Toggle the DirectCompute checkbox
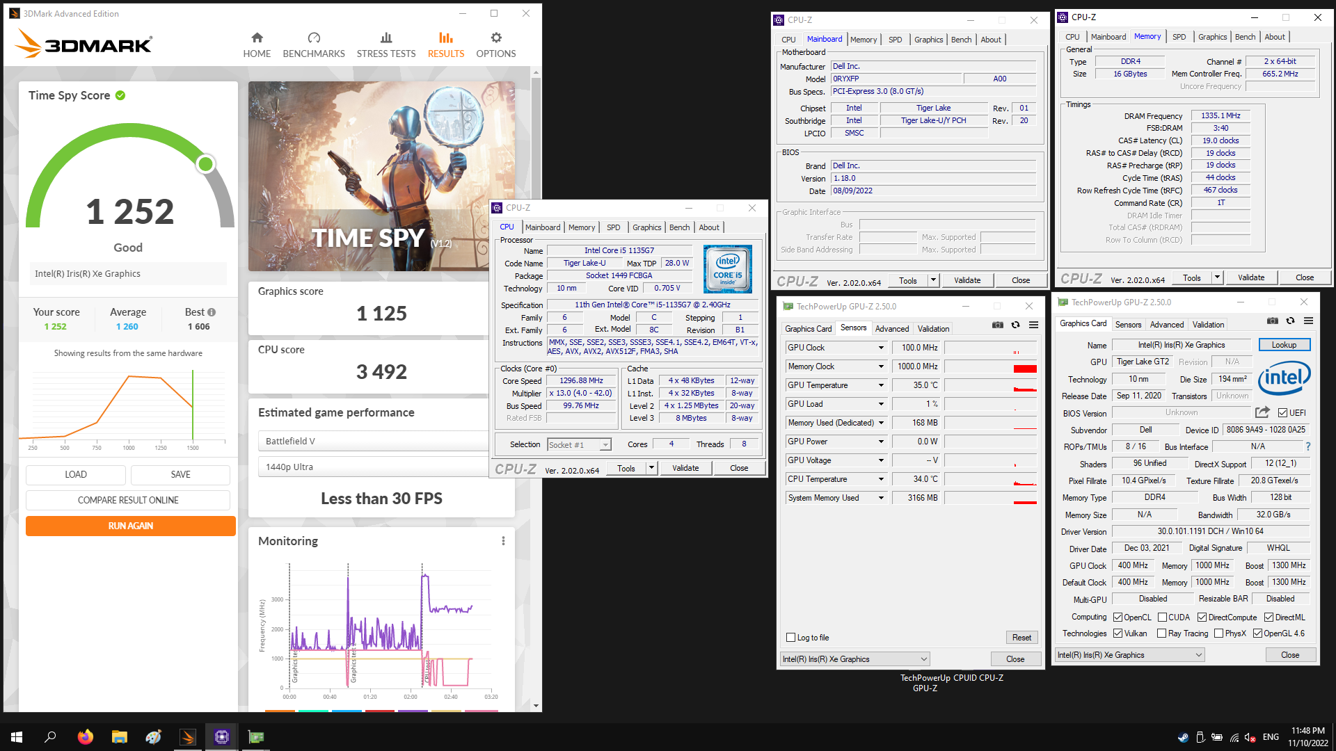Image resolution: width=1336 pixels, height=751 pixels. (x=1202, y=617)
